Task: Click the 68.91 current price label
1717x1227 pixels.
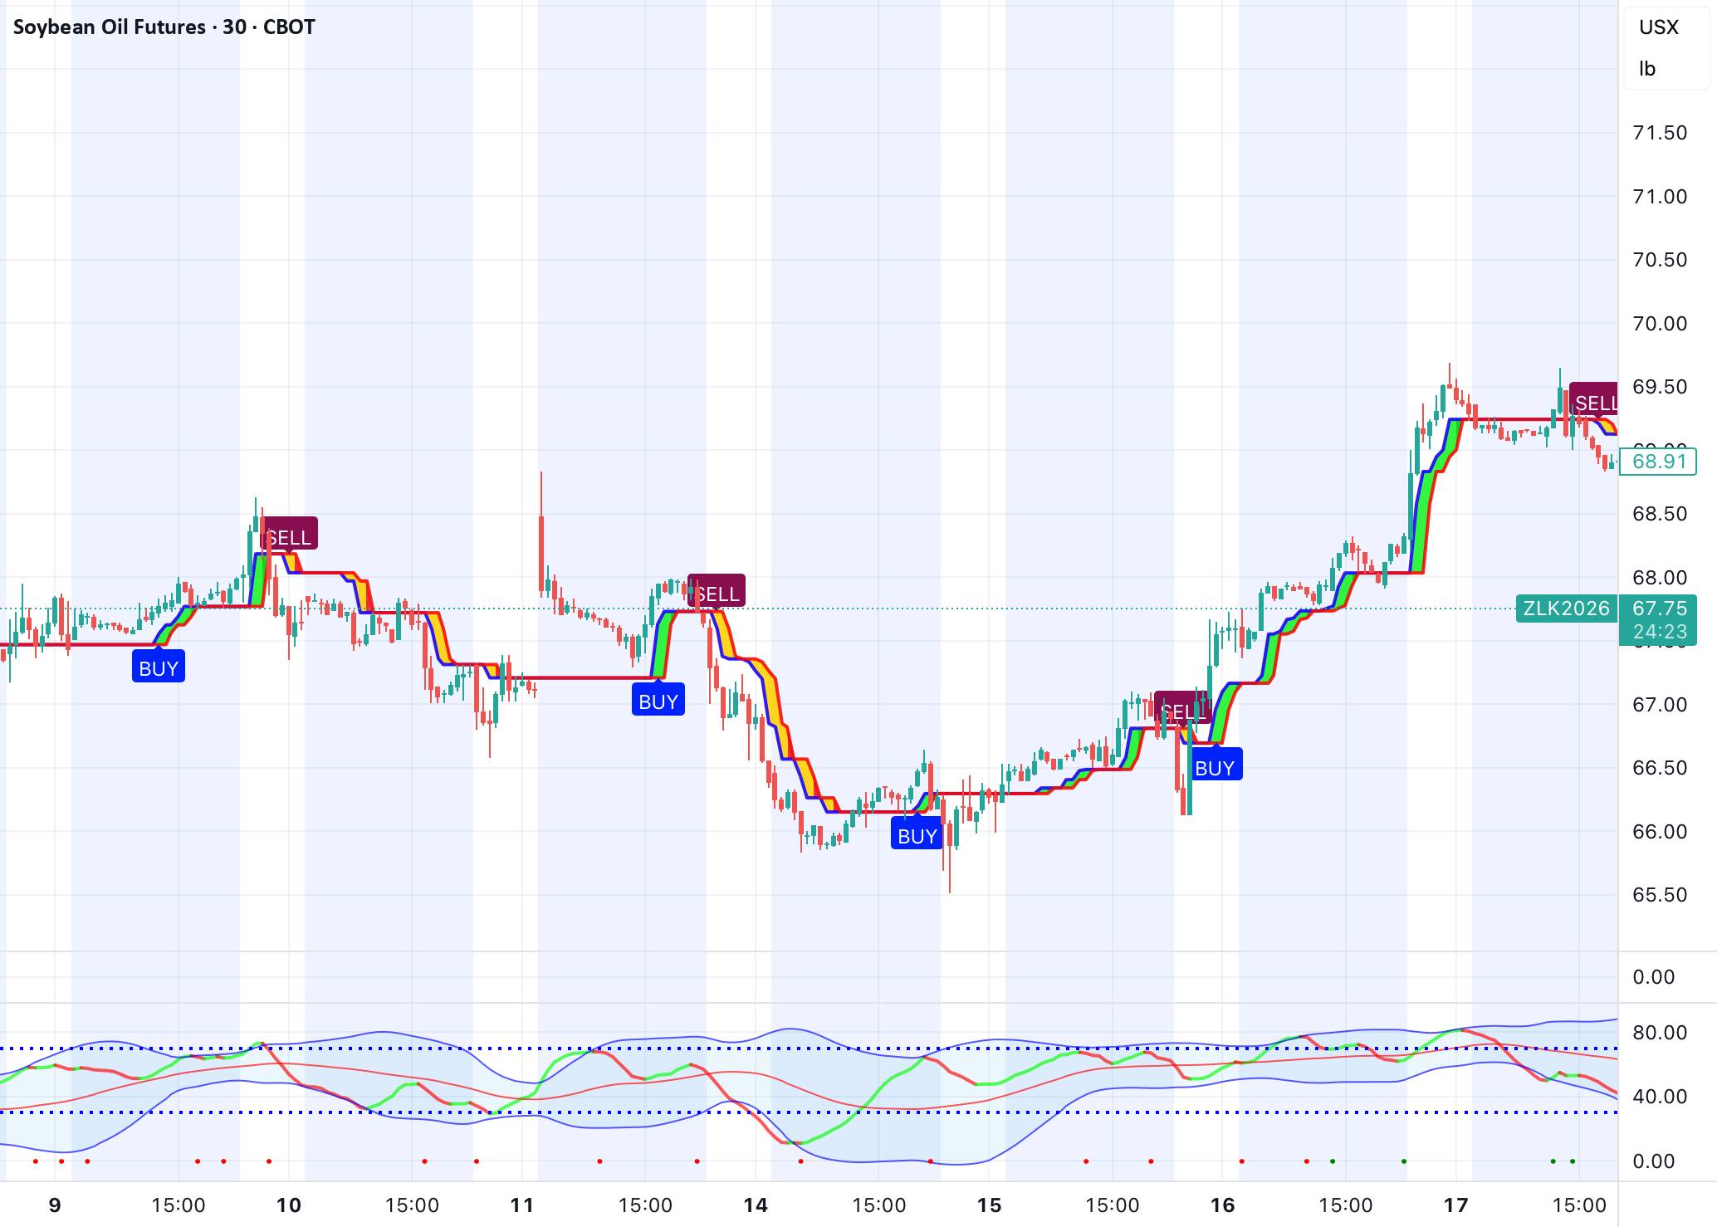Action: click(x=1660, y=462)
